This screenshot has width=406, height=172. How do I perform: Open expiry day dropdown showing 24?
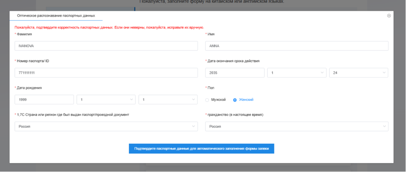pyautogui.click(x=359, y=73)
